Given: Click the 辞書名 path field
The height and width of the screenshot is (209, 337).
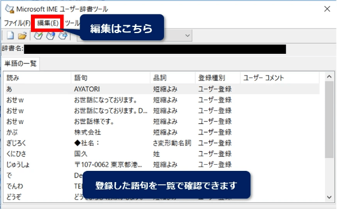Looking at the screenshot, I should [x=155, y=49].
